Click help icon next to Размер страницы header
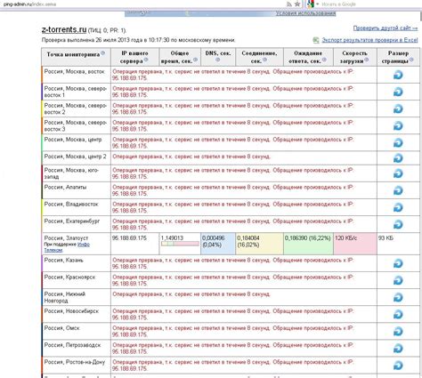 tap(411, 60)
